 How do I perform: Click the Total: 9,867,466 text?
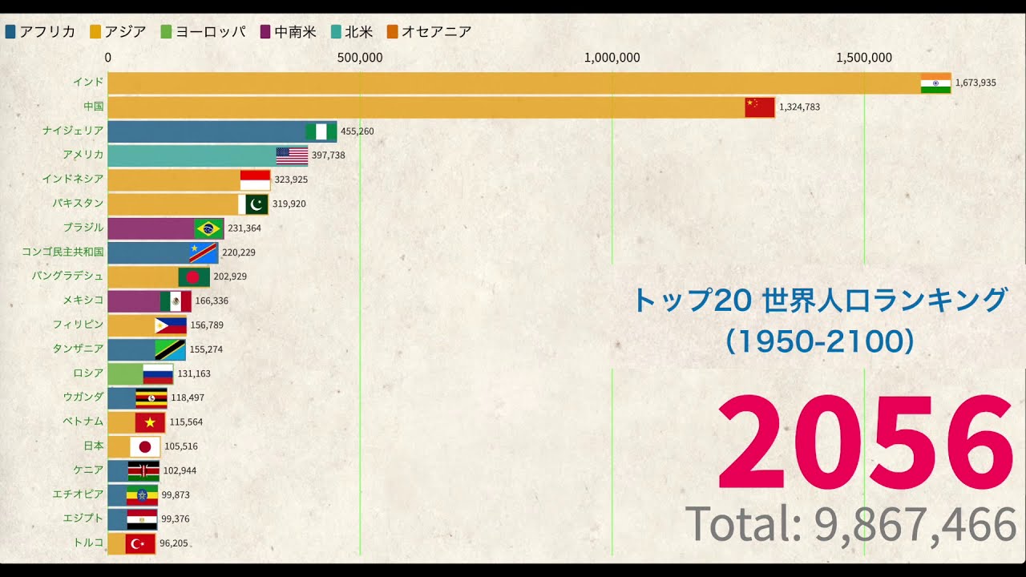tap(851, 526)
